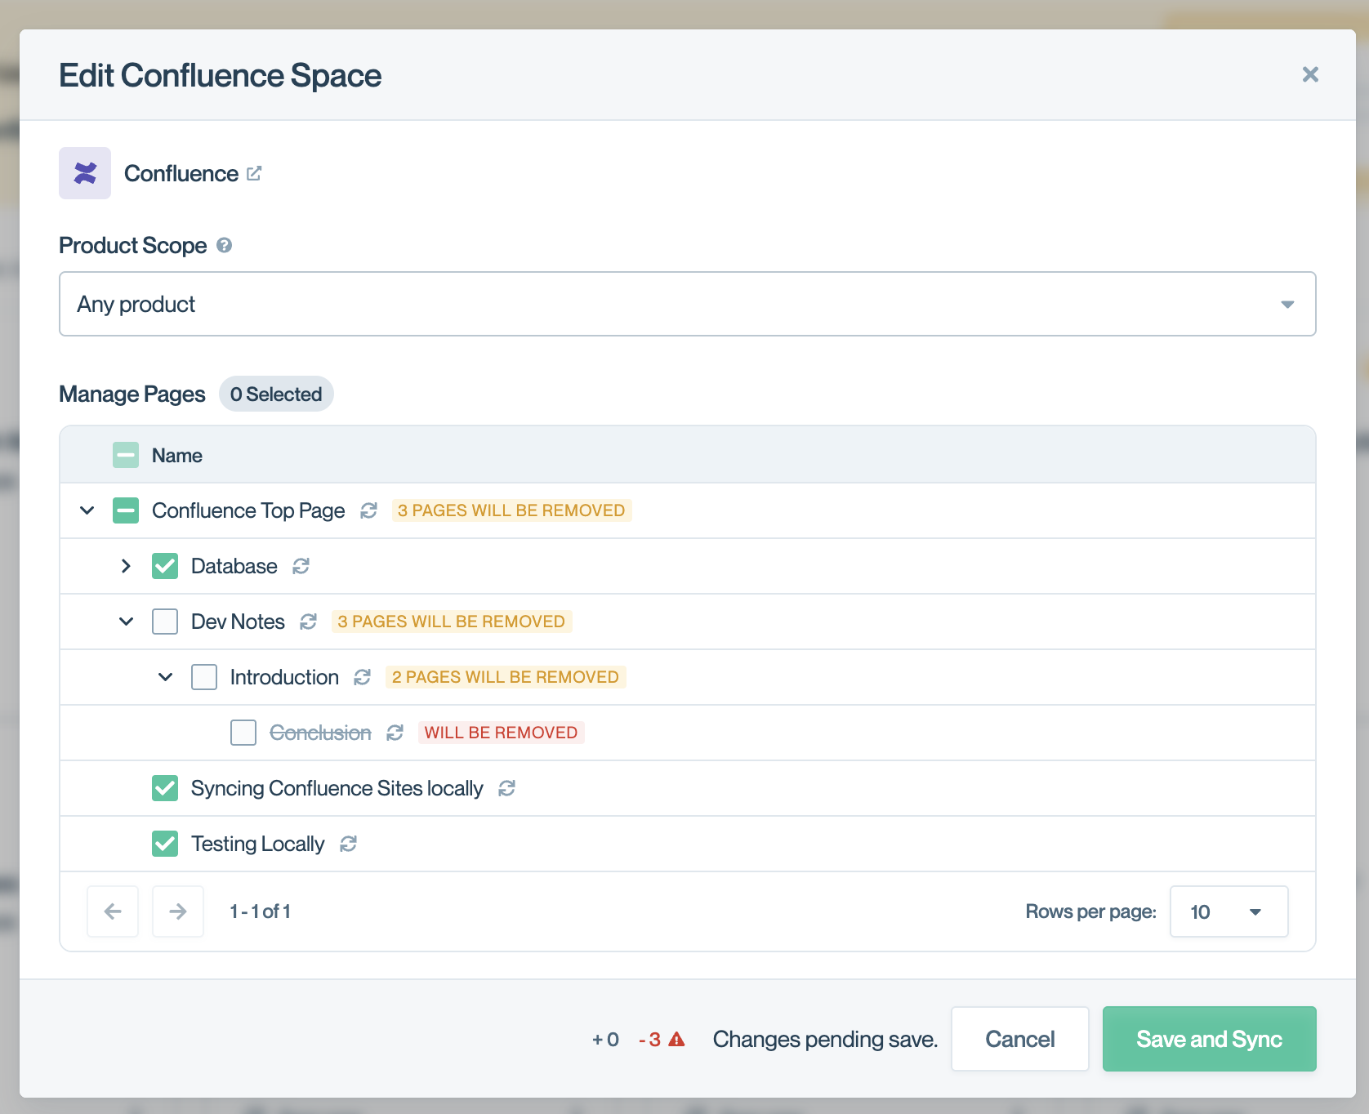Click Dev Notes 3 PAGES WILL BE REMOVED tag
The width and height of the screenshot is (1369, 1114).
coord(452,622)
